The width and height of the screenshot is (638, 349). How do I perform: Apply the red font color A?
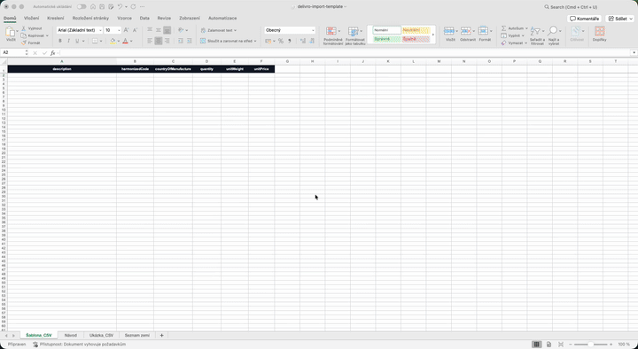[125, 41]
